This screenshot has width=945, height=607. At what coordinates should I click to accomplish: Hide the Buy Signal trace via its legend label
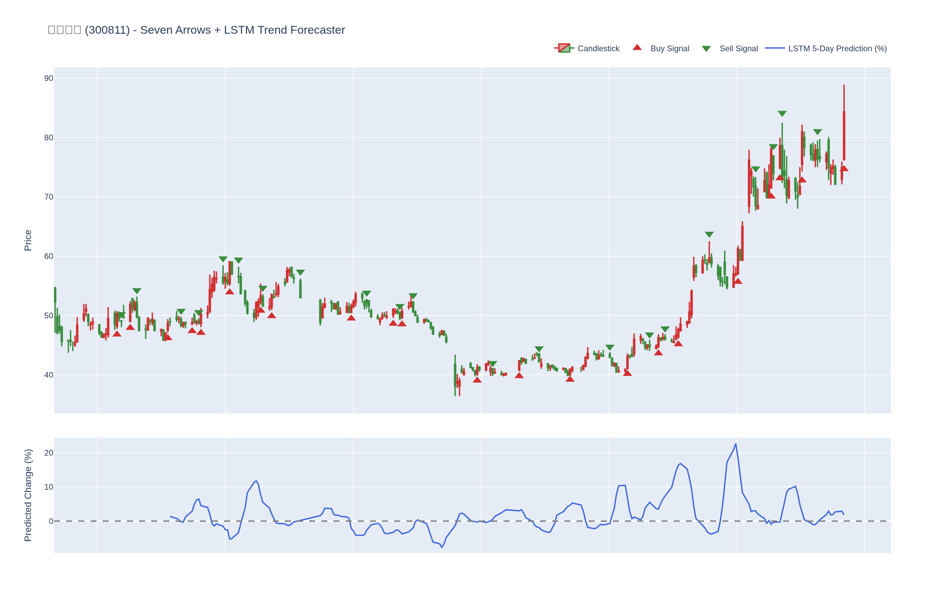[669, 49]
